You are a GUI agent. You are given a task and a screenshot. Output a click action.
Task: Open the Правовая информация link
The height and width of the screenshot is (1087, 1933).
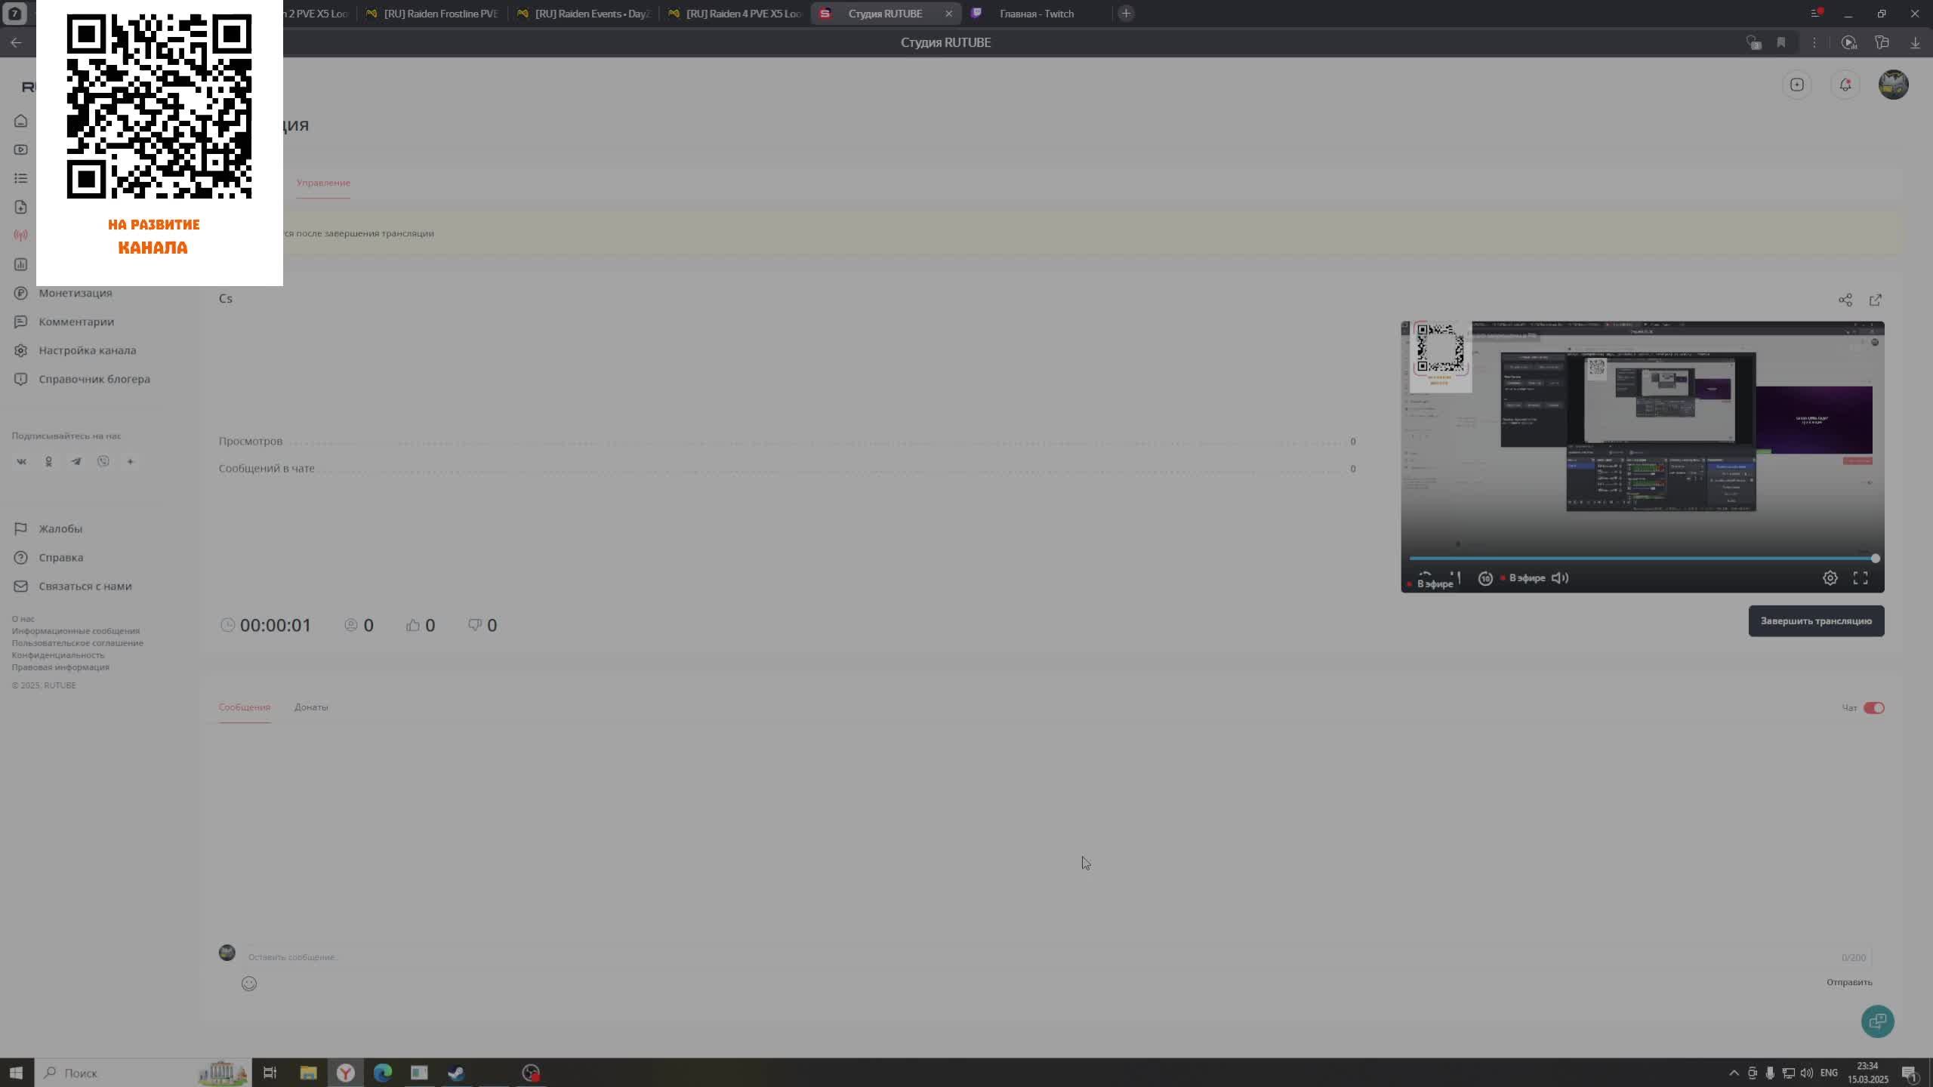pyautogui.click(x=60, y=667)
